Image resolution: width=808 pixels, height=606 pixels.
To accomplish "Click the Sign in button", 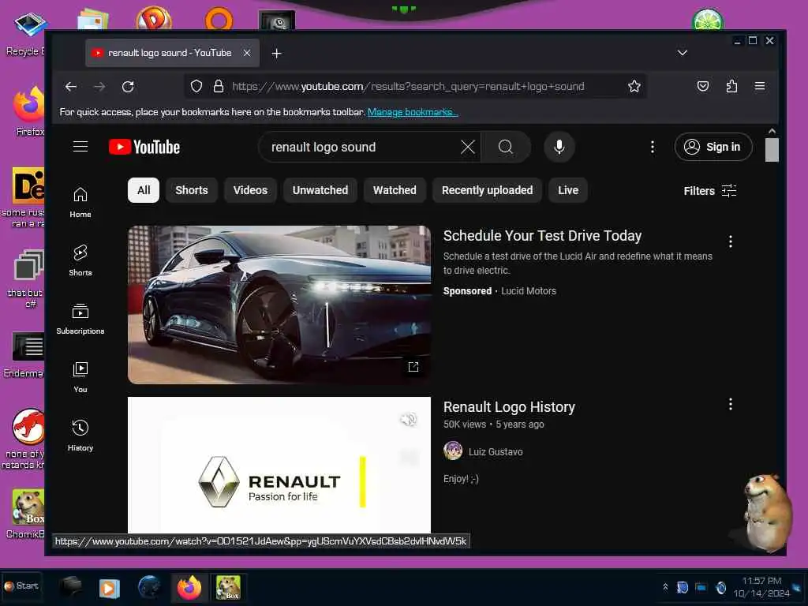I will (713, 147).
